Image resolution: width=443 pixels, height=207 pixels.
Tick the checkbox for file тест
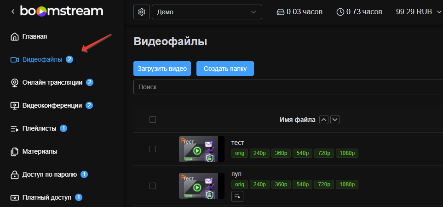coord(153,149)
